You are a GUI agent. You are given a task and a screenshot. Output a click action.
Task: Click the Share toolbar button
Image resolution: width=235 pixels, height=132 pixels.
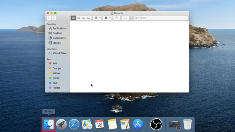(117, 18)
